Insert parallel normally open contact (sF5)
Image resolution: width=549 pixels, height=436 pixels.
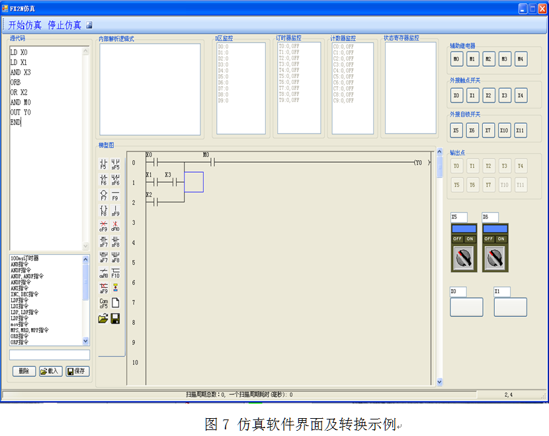pyautogui.click(x=115, y=164)
